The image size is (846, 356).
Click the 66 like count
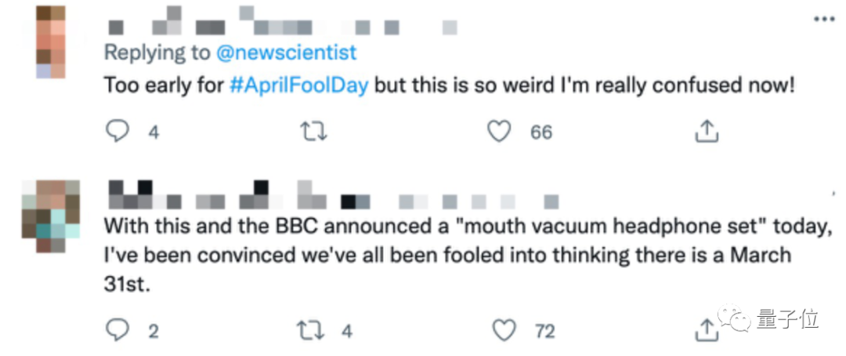pyautogui.click(x=541, y=133)
